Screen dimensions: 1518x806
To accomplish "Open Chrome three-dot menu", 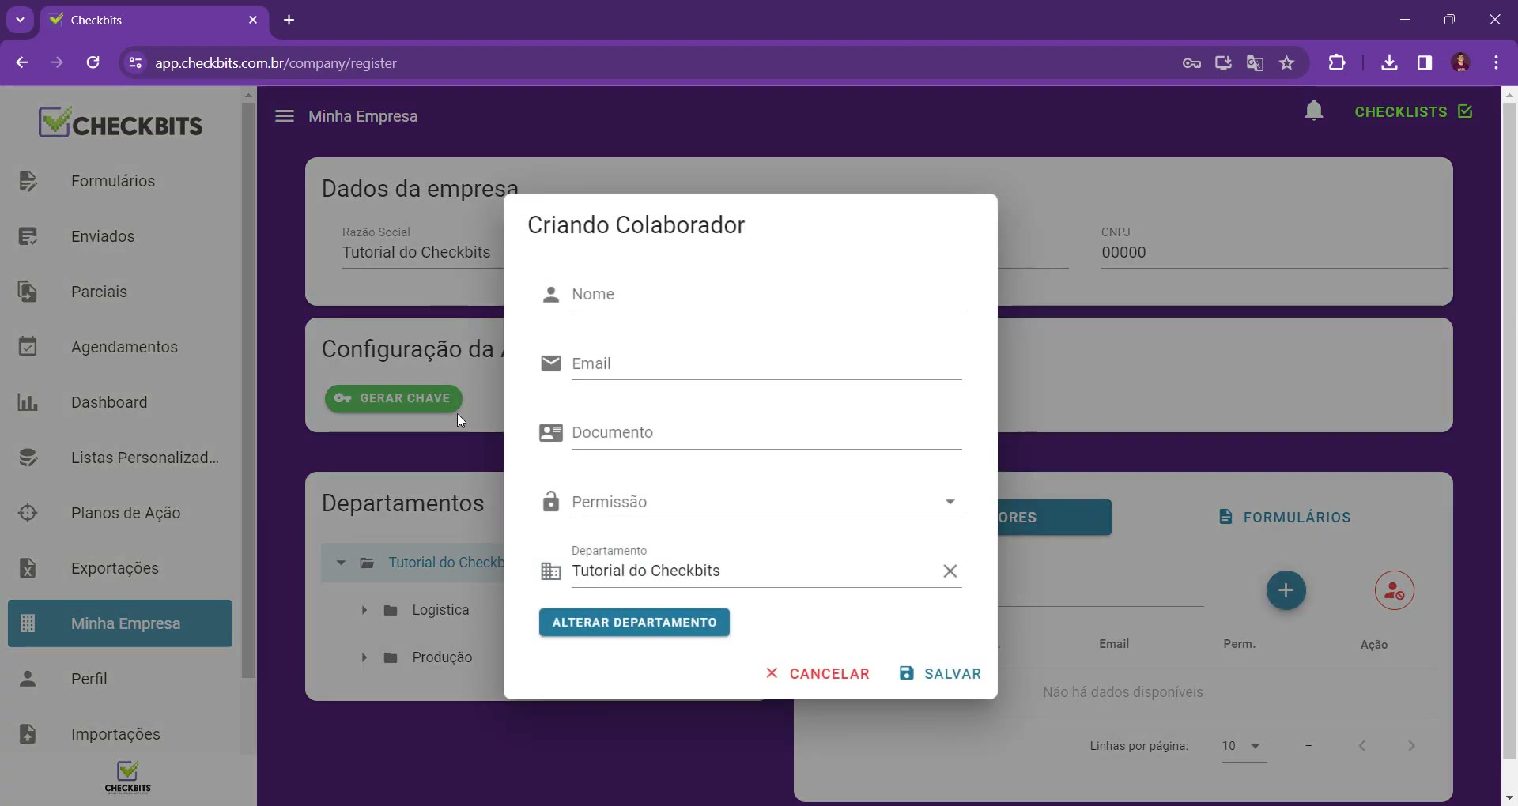I will 1497,62.
